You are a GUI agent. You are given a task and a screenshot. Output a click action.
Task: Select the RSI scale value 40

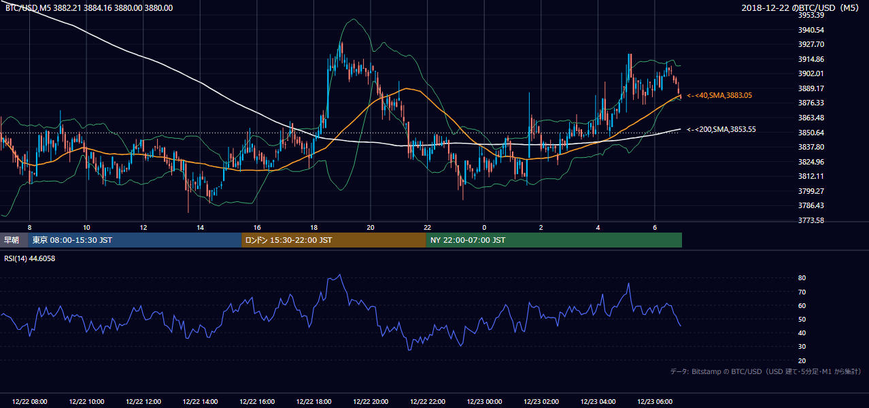[x=802, y=333]
